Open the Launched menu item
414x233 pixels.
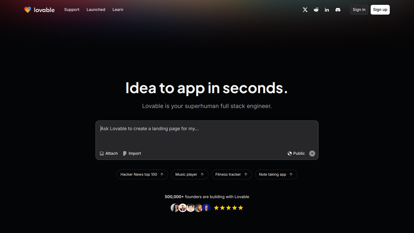pyautogui.click(x=96, y=10)
